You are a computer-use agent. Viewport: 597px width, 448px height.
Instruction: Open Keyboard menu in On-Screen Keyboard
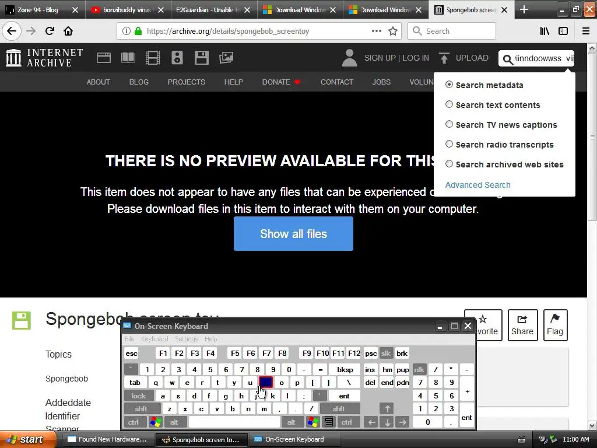point(154,339)
